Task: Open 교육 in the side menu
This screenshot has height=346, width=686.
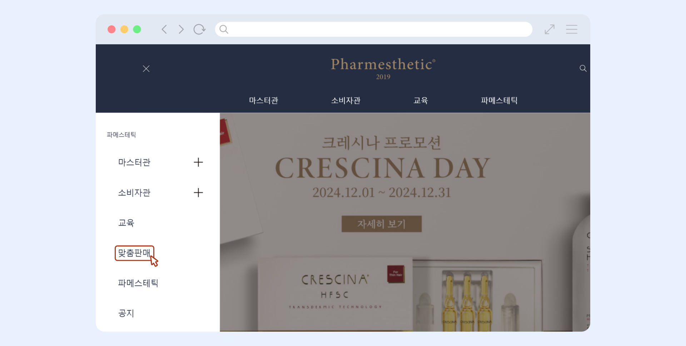Action: (x=126, y=223)
